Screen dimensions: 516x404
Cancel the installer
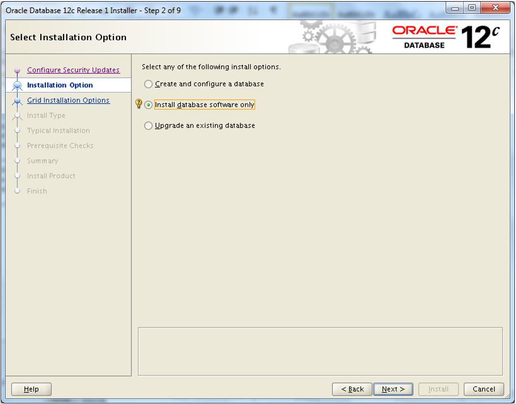(x=484, y=389)
